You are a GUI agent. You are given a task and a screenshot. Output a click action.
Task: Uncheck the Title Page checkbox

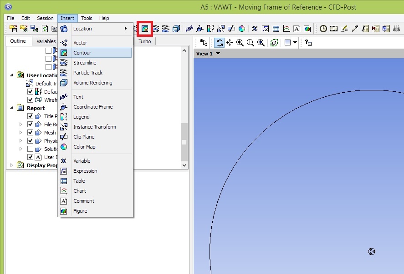point(30,116)
